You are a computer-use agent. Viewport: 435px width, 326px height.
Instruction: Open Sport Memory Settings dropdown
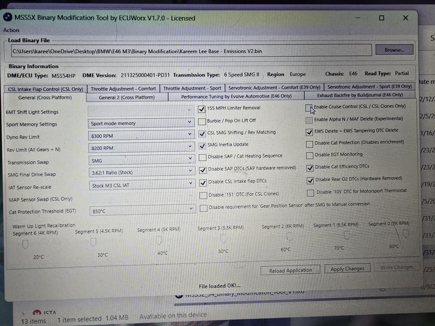coord(141,123)
